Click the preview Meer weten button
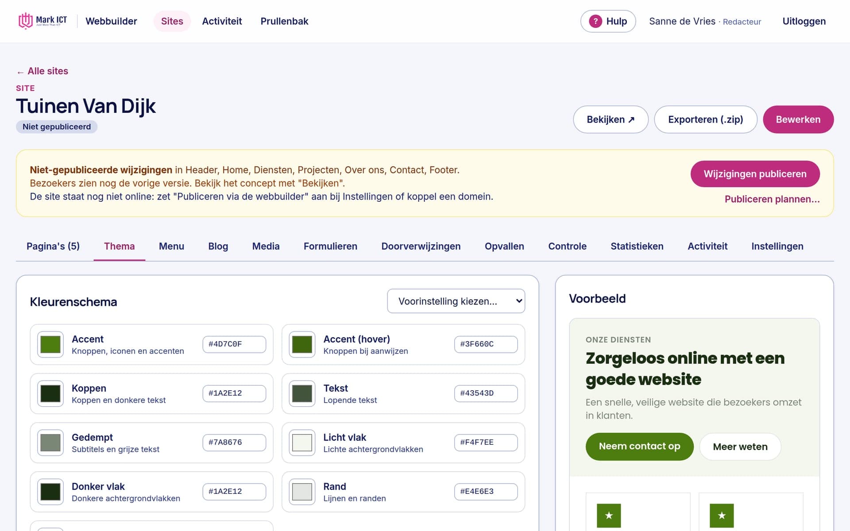Screen dimensions: 850x531 740,446
